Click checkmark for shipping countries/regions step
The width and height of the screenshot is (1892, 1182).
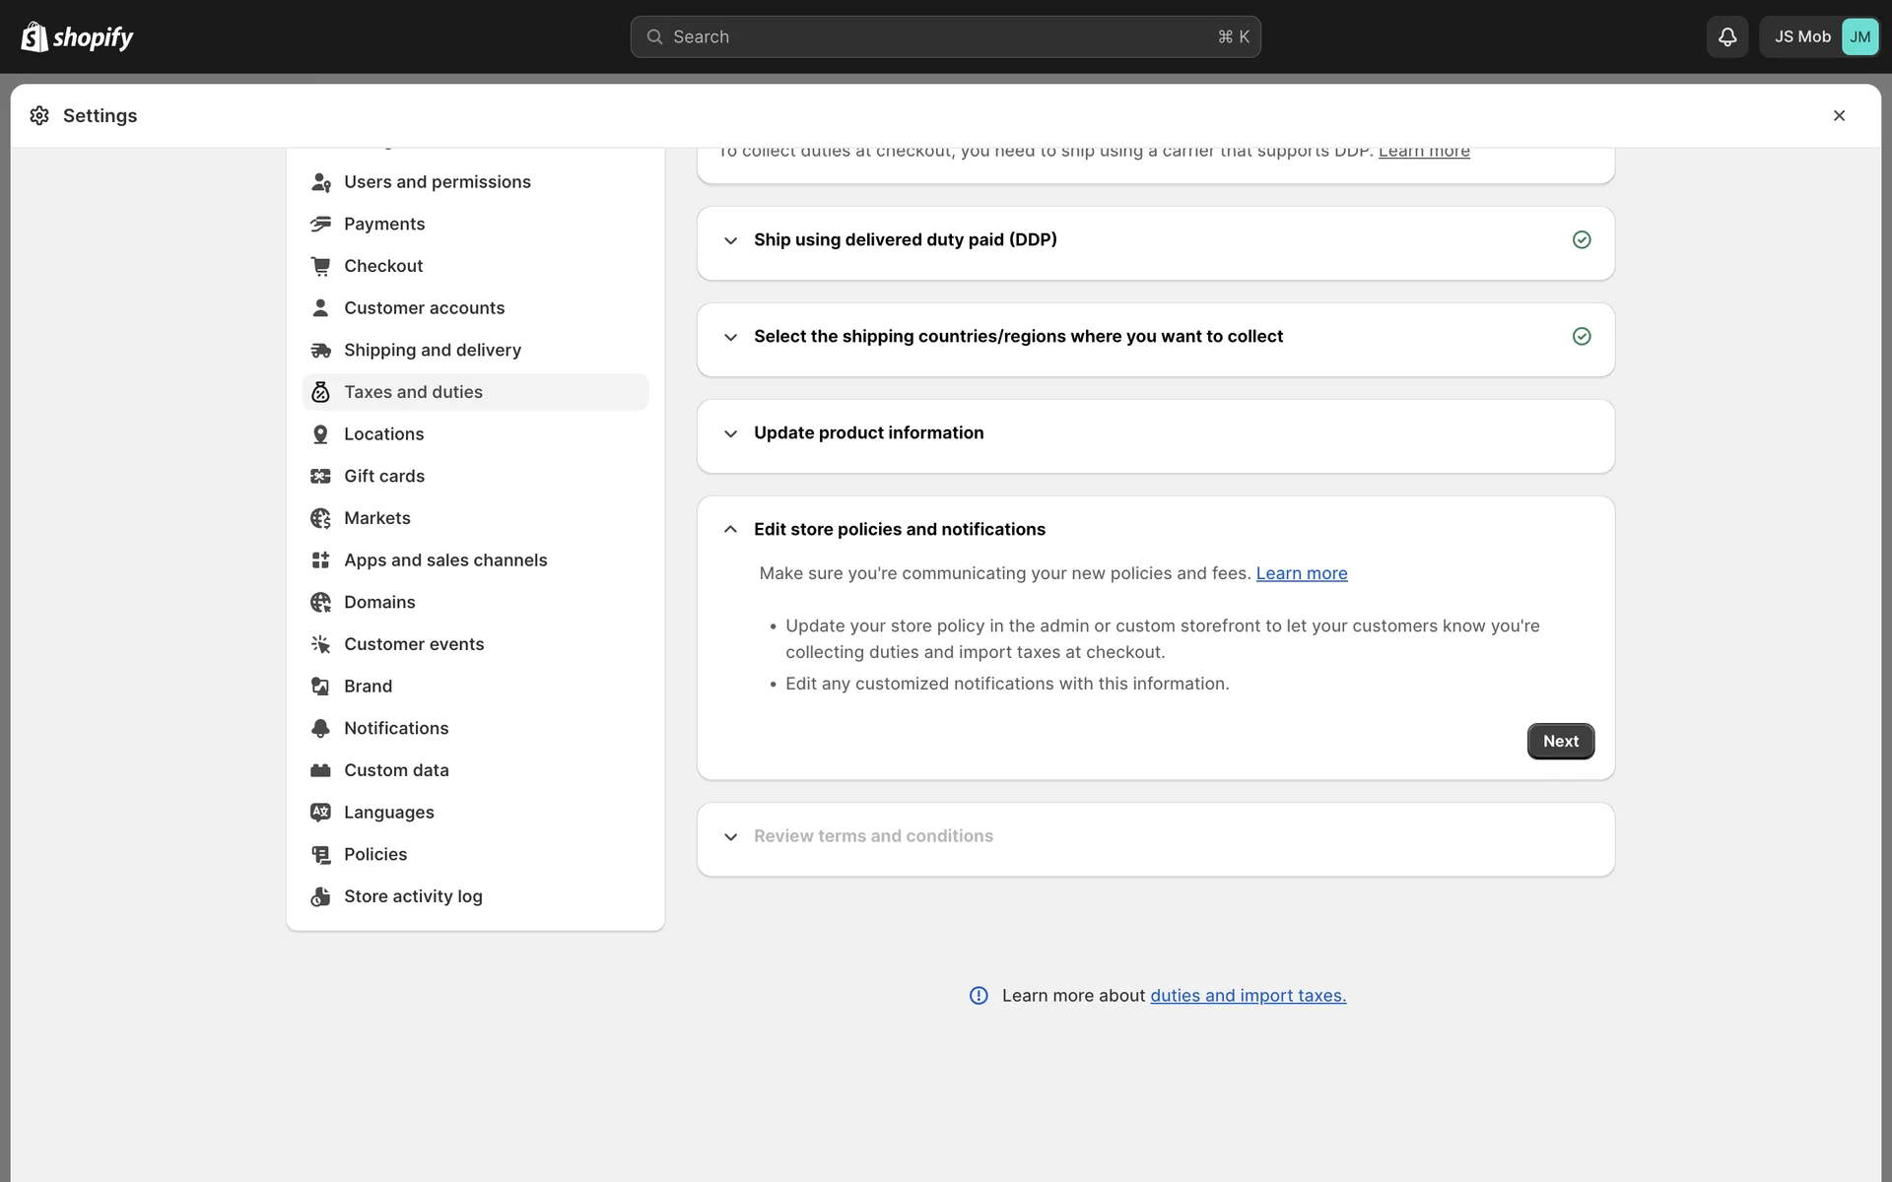[x=1581, y=337]
